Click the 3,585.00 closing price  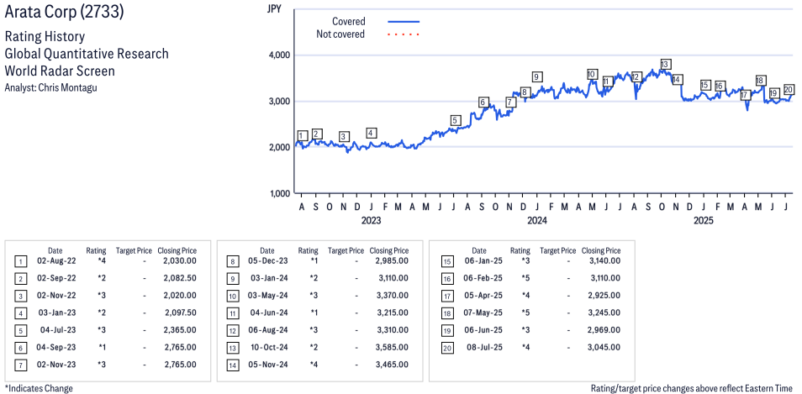tap(392, 348)
